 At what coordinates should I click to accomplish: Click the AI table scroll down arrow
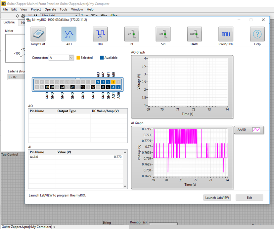(x=125, y=186)
